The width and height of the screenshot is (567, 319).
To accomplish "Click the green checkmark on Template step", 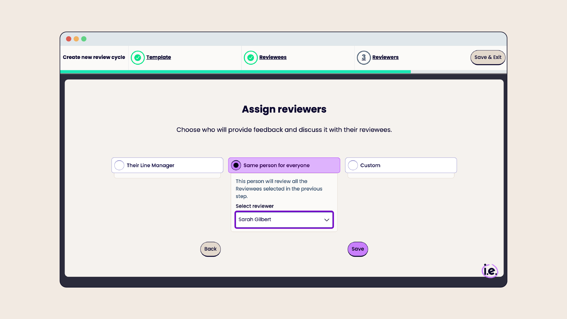I will tap(138, 57).
